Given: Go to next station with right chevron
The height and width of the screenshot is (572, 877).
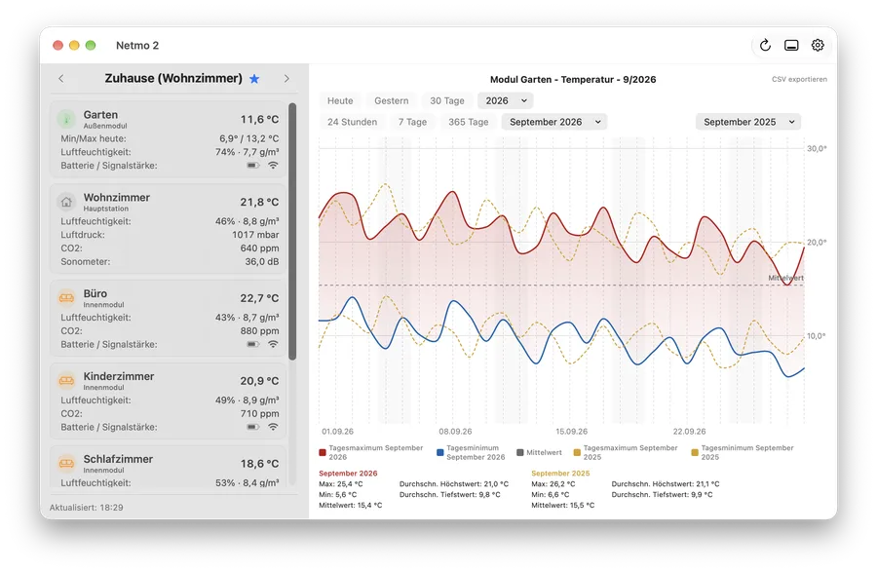Looking at the screenshot, I should click(286, 79).
